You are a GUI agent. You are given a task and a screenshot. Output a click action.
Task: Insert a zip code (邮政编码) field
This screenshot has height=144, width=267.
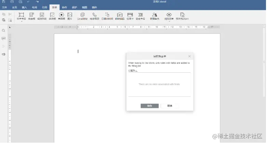pos(120,16)
